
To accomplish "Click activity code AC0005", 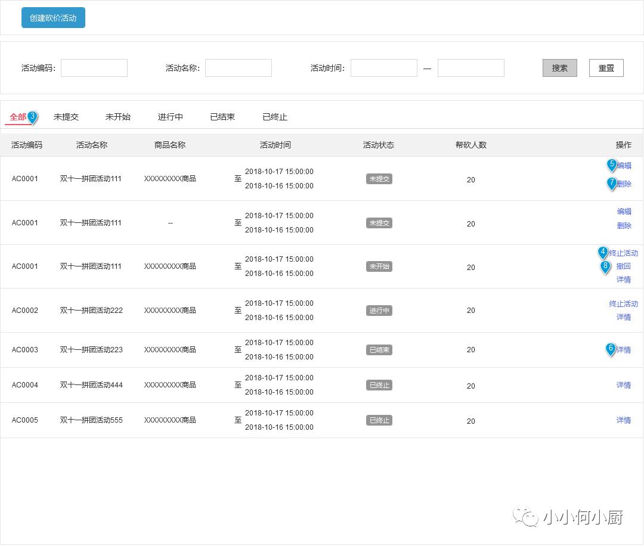I will click(24, 420).
